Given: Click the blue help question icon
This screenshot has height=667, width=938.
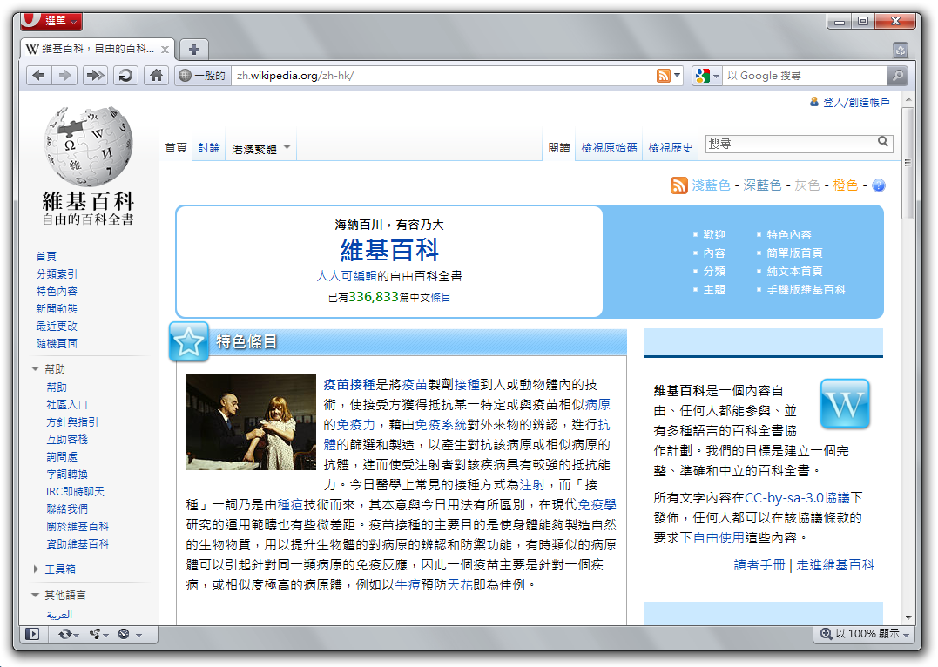Looking at the screenshot, I should click(x=878, y=185).
